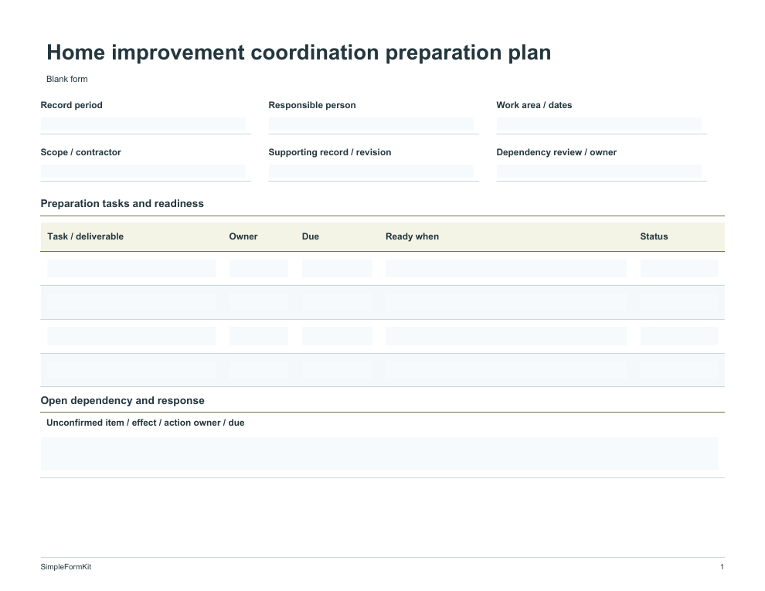Click 'Open dependency and response' heading
Viewport: 765px width, 591px height.
click(x=122, y=400)
